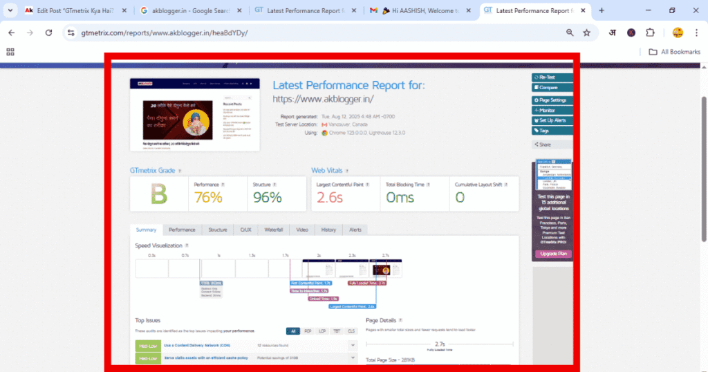This screenshot has width=708, height=372.
Task: Open a new browser tab
Action: [602, 10]
